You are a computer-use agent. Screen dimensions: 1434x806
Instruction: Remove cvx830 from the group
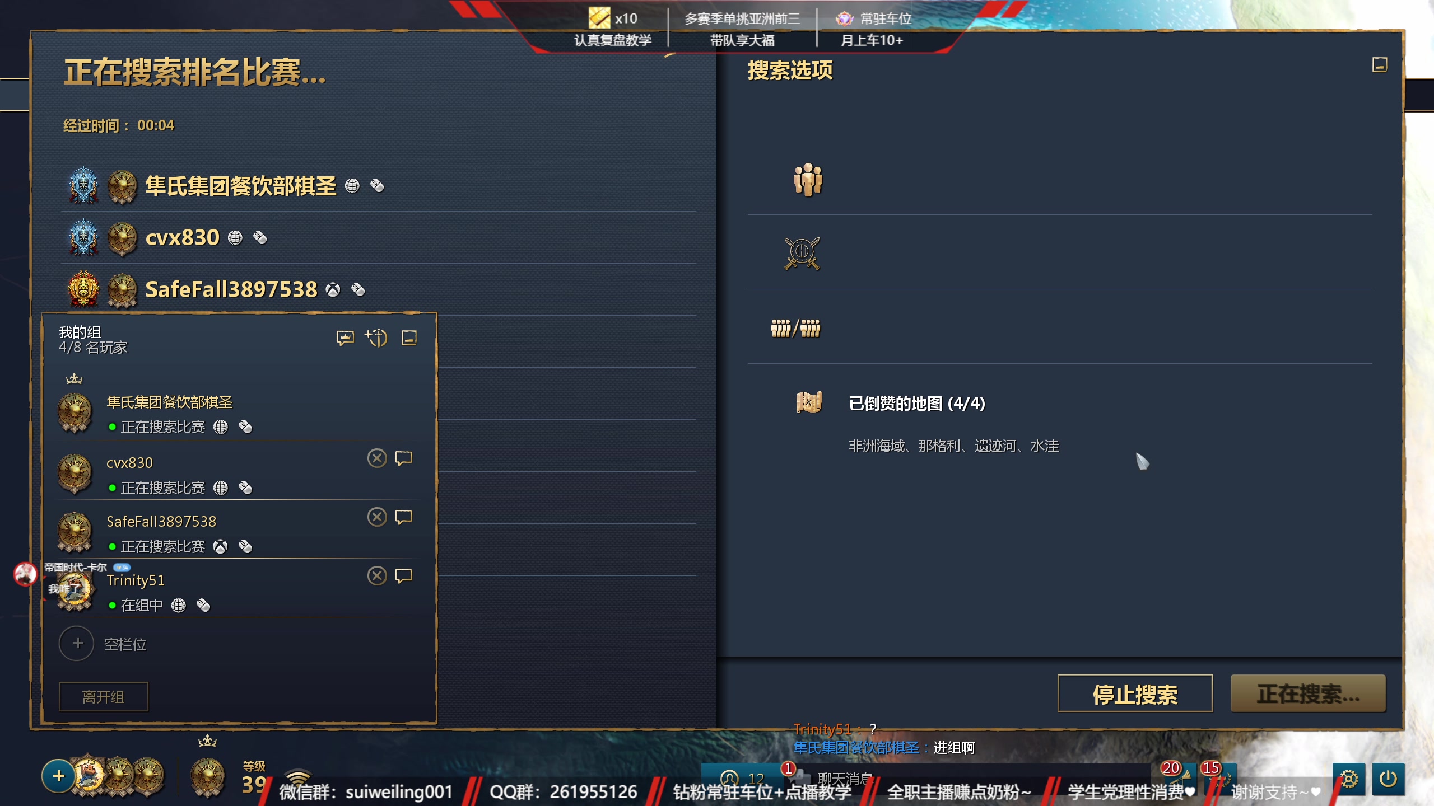coord(377,458)
